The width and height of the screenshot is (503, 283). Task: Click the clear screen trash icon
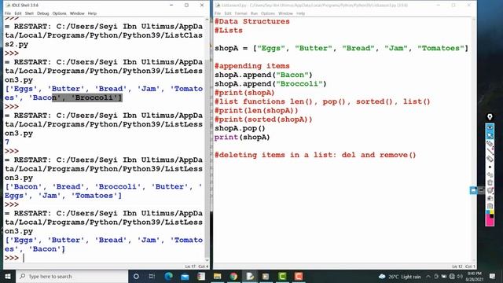(x=490, y=182)
